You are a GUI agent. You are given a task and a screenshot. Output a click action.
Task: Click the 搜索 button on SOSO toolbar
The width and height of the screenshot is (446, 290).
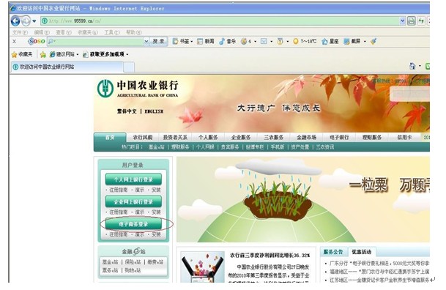coord(158,42)
